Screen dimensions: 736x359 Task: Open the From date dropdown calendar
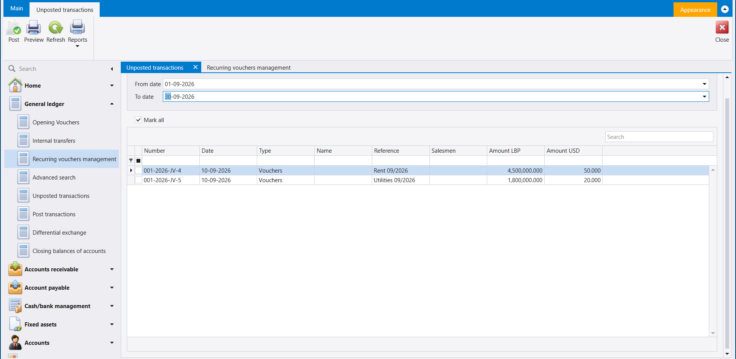click(705, 84)
